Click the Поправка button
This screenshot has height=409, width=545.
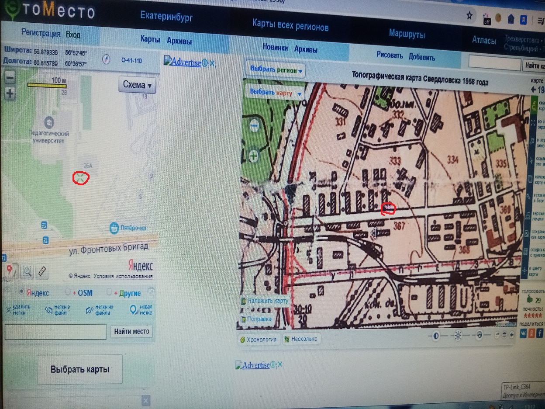(256, 319)
